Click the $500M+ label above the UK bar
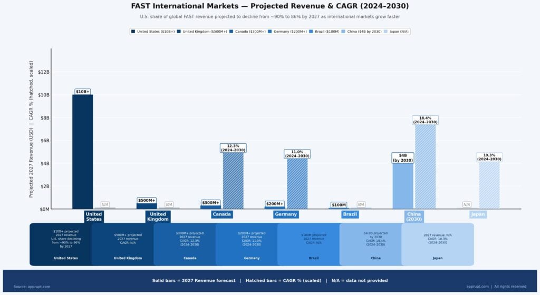Viewport: 540px width, 295px height. point(147,200)
